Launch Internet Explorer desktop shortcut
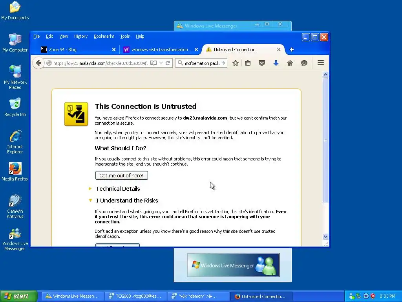Screen dimensions: 402x302 (x=15, y=142)
